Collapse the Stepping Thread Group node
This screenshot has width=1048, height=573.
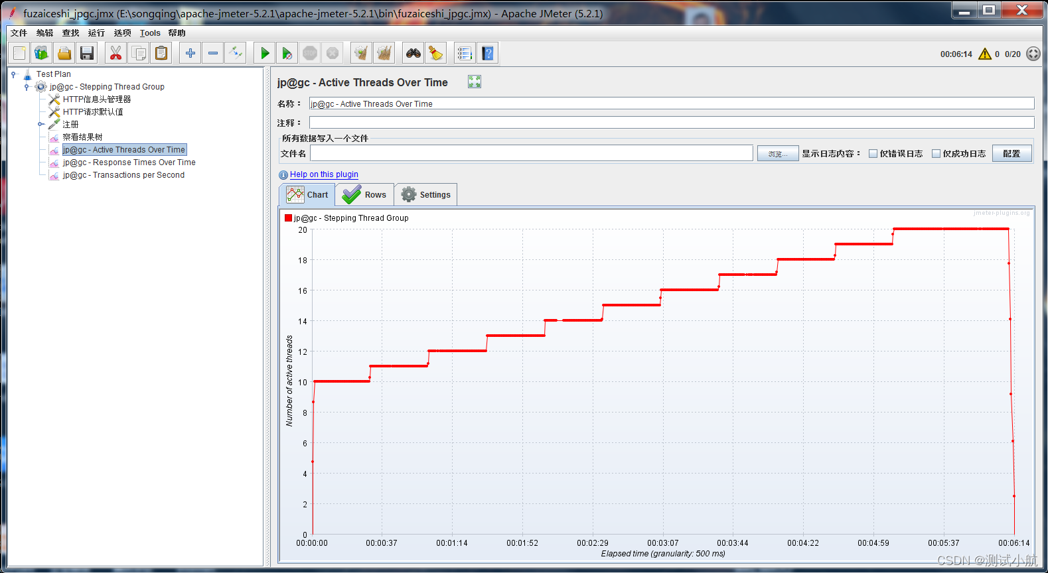(27, 87)
